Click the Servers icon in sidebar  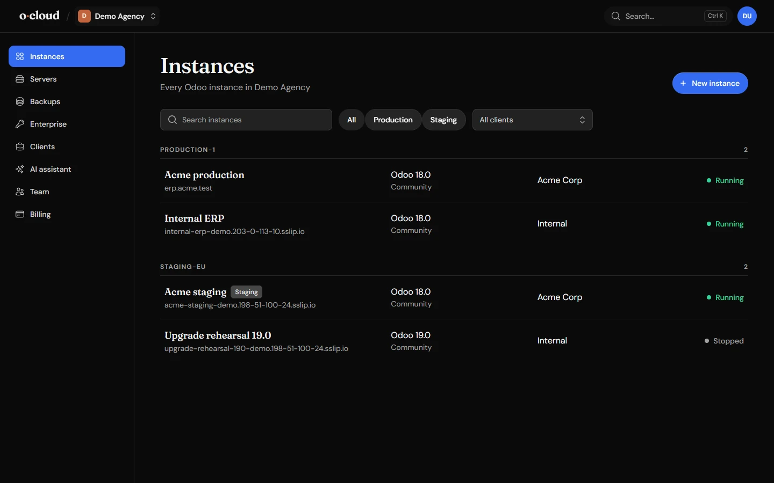pyautogui.click(x=20, y=79)
